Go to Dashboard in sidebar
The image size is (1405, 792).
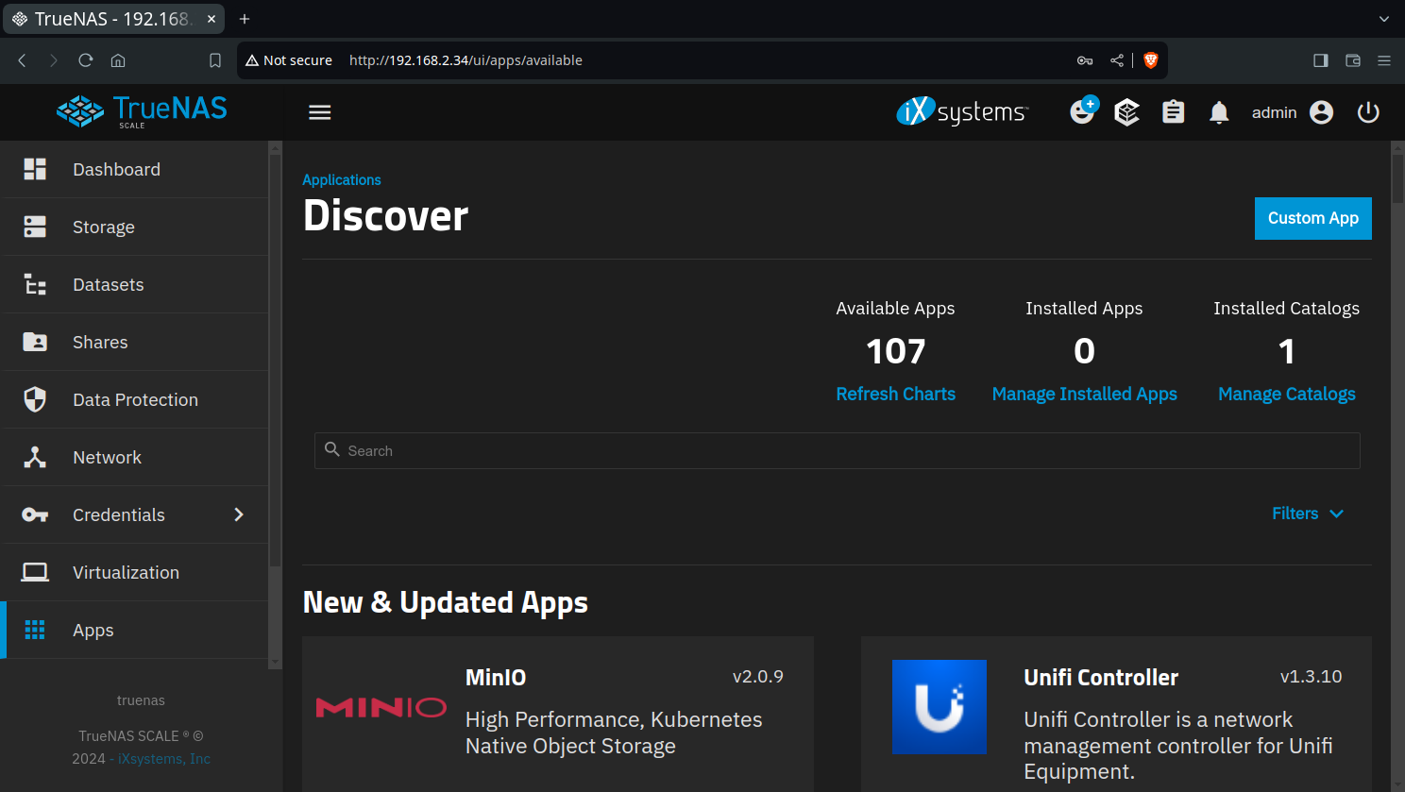click(x=136, y=170)
